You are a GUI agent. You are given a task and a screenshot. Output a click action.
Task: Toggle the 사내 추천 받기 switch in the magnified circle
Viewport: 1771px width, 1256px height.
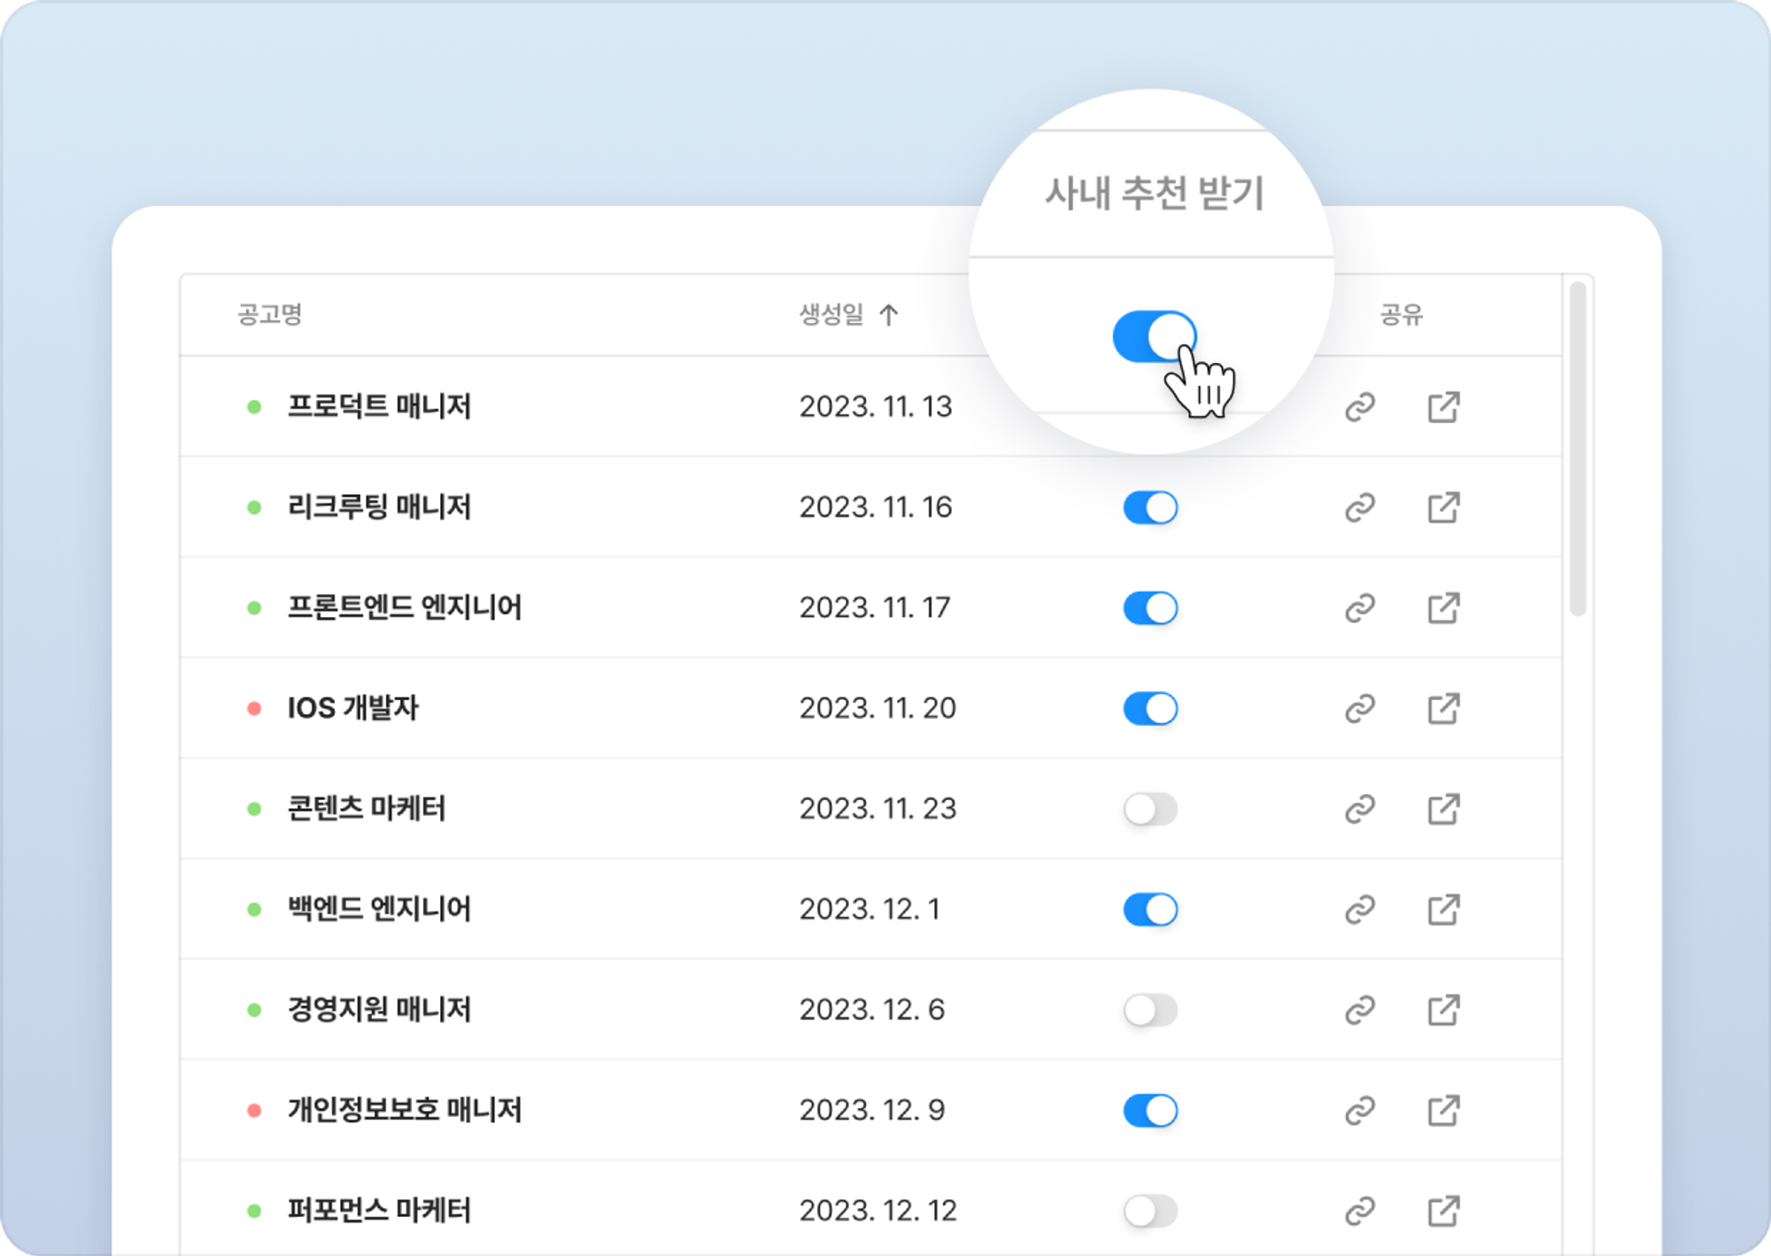point(1154,336)
